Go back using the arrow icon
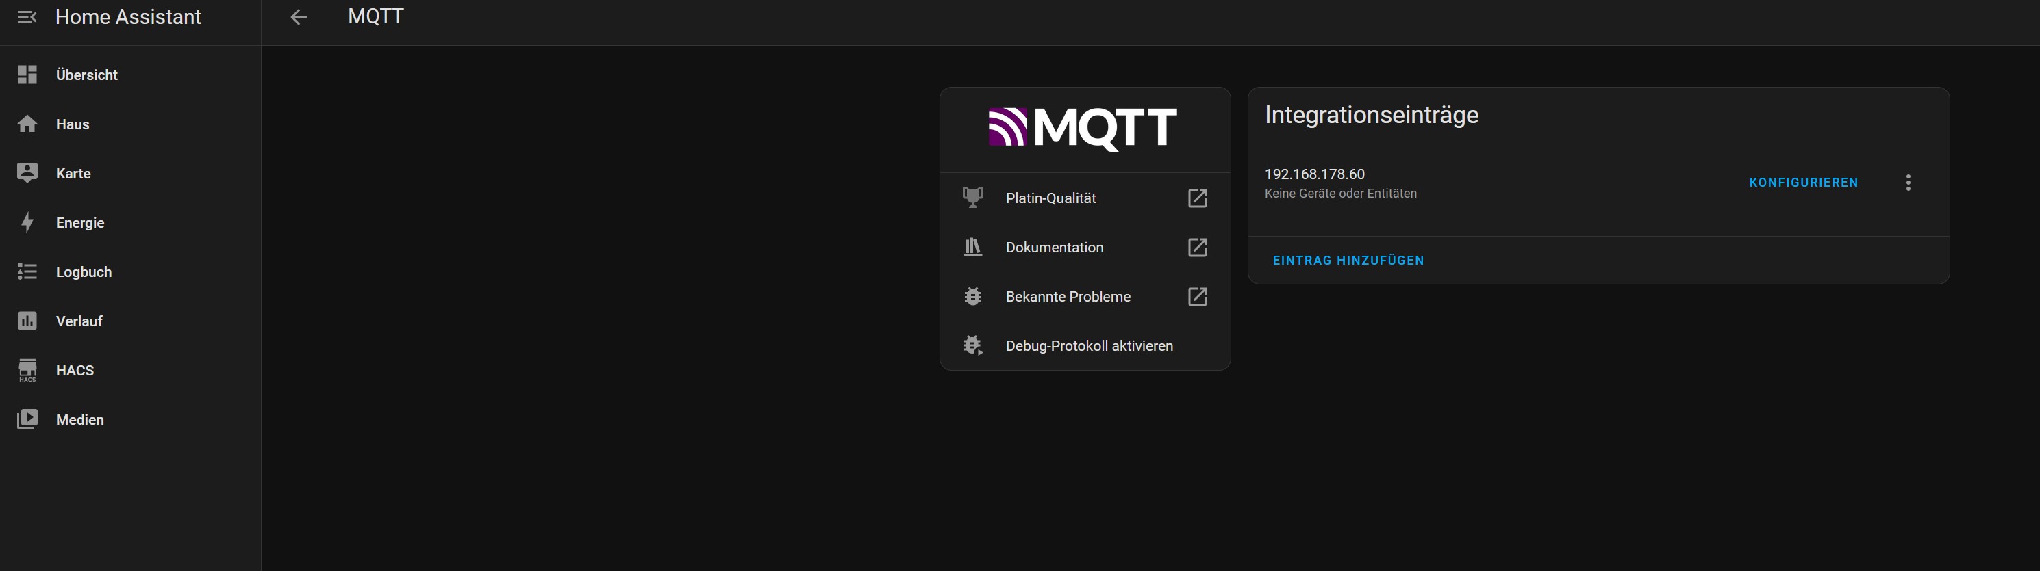Viewport: 2040px width, 571px height. pos(299,17)
